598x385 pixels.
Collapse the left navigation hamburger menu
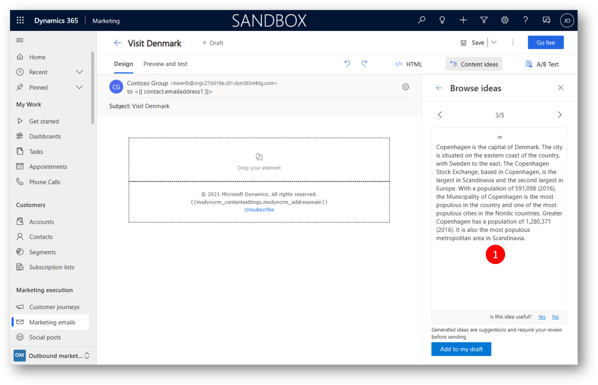pyautogui.click(x=20, y=40)
